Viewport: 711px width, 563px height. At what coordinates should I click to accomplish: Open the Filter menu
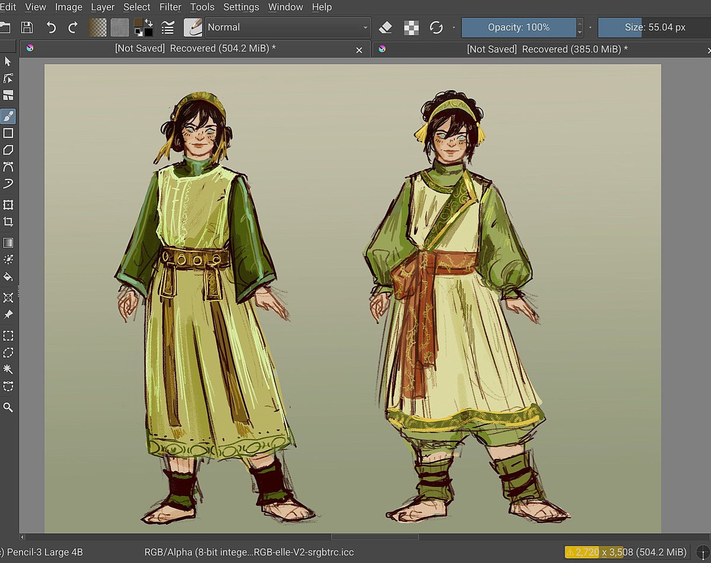171,7
